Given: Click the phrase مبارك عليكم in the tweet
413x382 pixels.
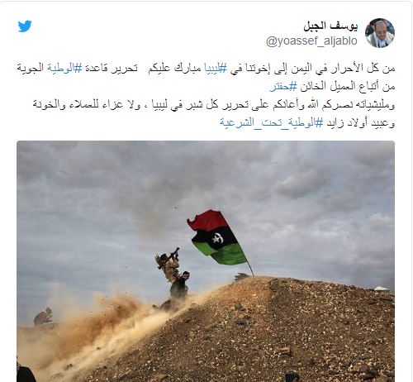Looking at the screenshot, I should [175, 68].
